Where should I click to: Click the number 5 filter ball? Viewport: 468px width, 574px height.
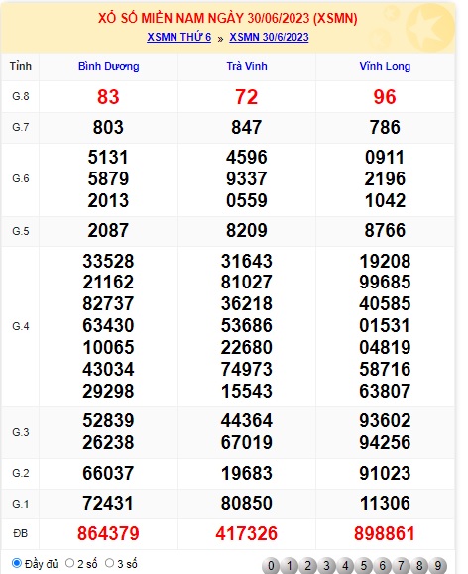[x=364, y=566]
